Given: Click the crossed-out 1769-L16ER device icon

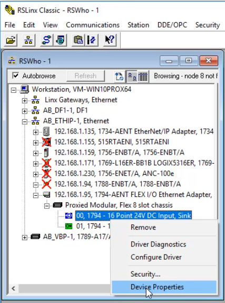Looking at the screenshot, I should tap(47, 163).
